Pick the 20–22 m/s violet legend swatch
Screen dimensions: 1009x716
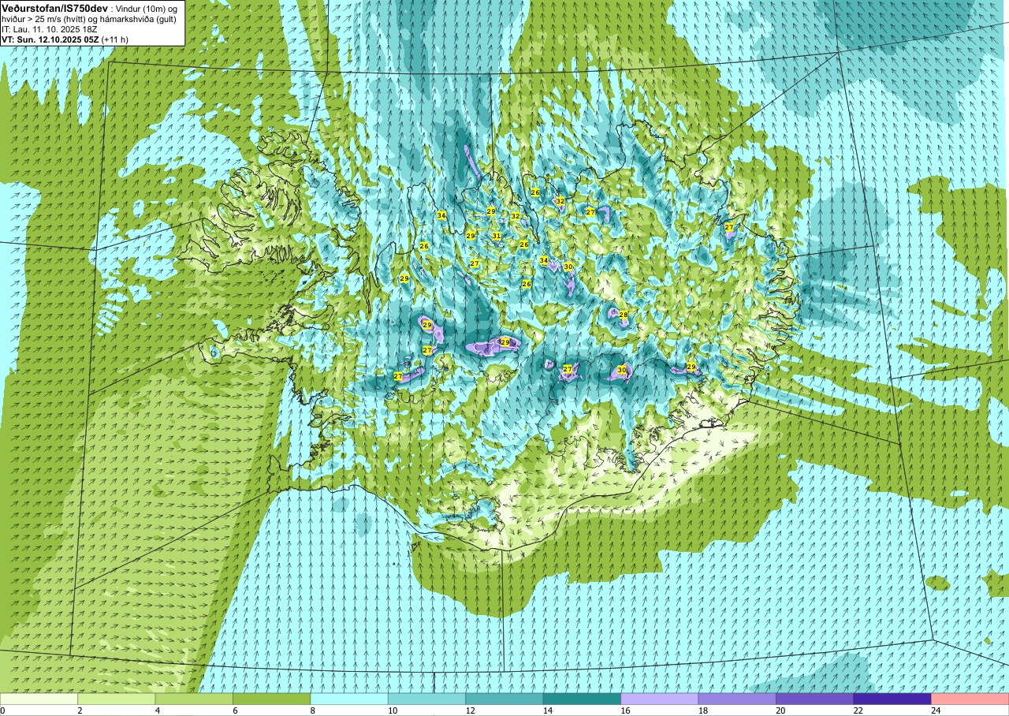(x=815, y=699)
